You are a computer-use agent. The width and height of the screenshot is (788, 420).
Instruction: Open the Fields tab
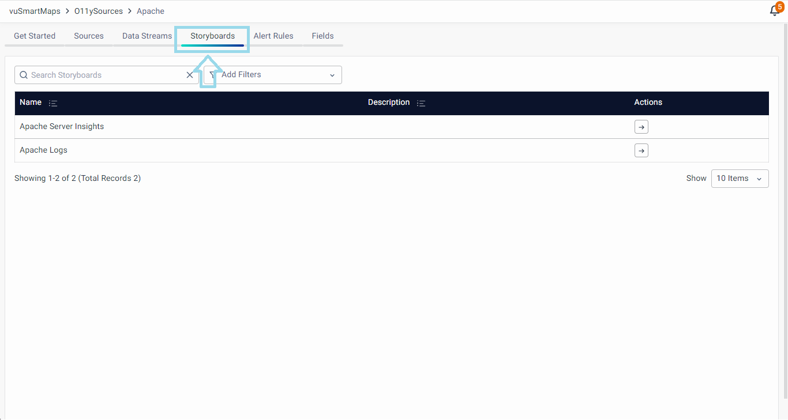(322, 36)
